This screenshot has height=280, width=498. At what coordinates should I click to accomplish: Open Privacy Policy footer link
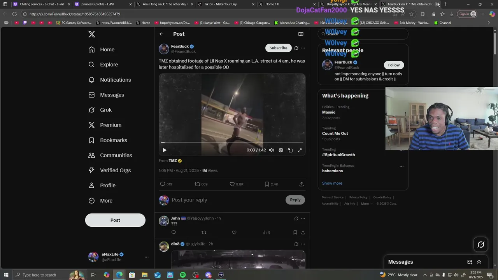pyautogui.click(x=358, y=198)
